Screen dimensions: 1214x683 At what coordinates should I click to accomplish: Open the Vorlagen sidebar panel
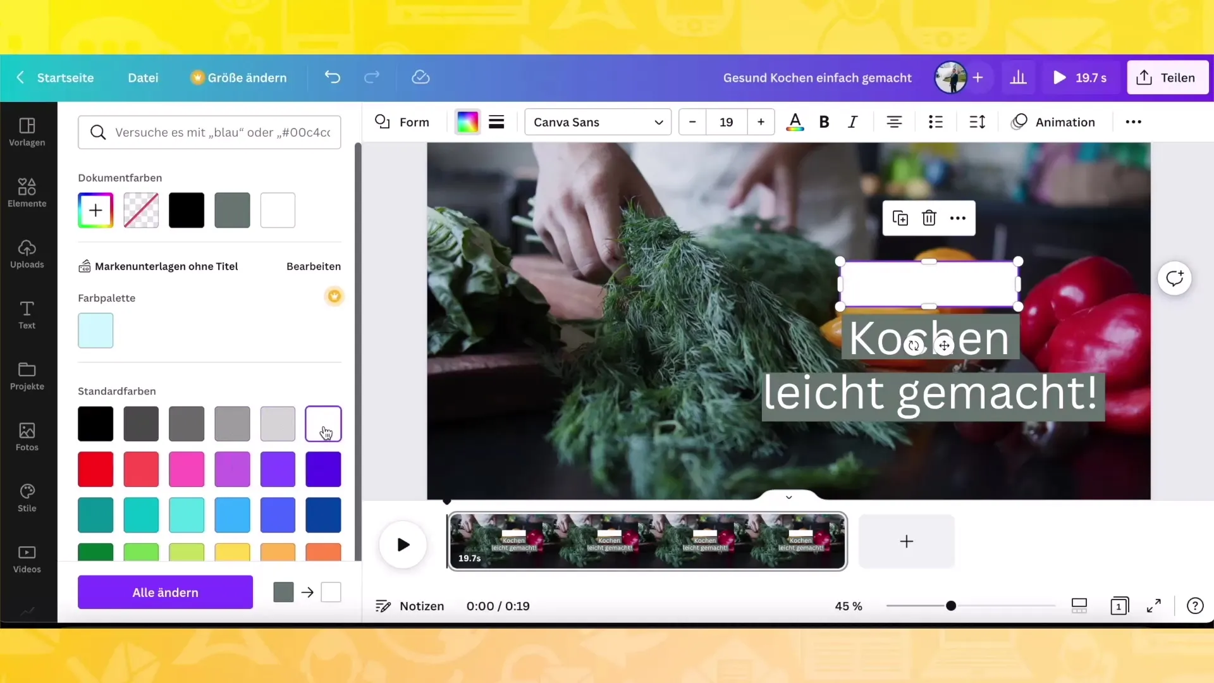tap(27, 132)
